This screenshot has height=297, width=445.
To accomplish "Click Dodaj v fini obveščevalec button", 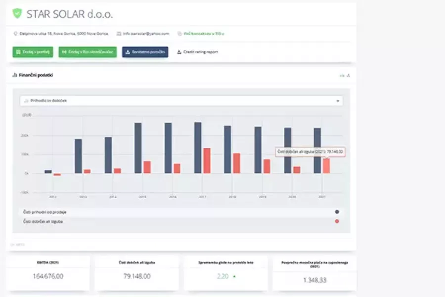I will click(x=88, y=52).
